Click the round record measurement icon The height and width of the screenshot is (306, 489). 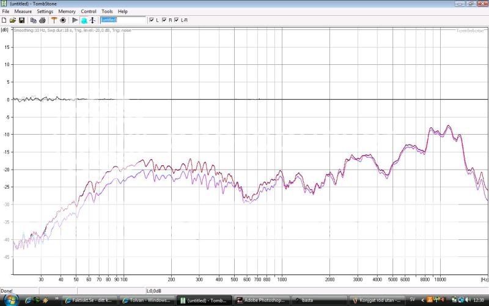coord(62,20)
